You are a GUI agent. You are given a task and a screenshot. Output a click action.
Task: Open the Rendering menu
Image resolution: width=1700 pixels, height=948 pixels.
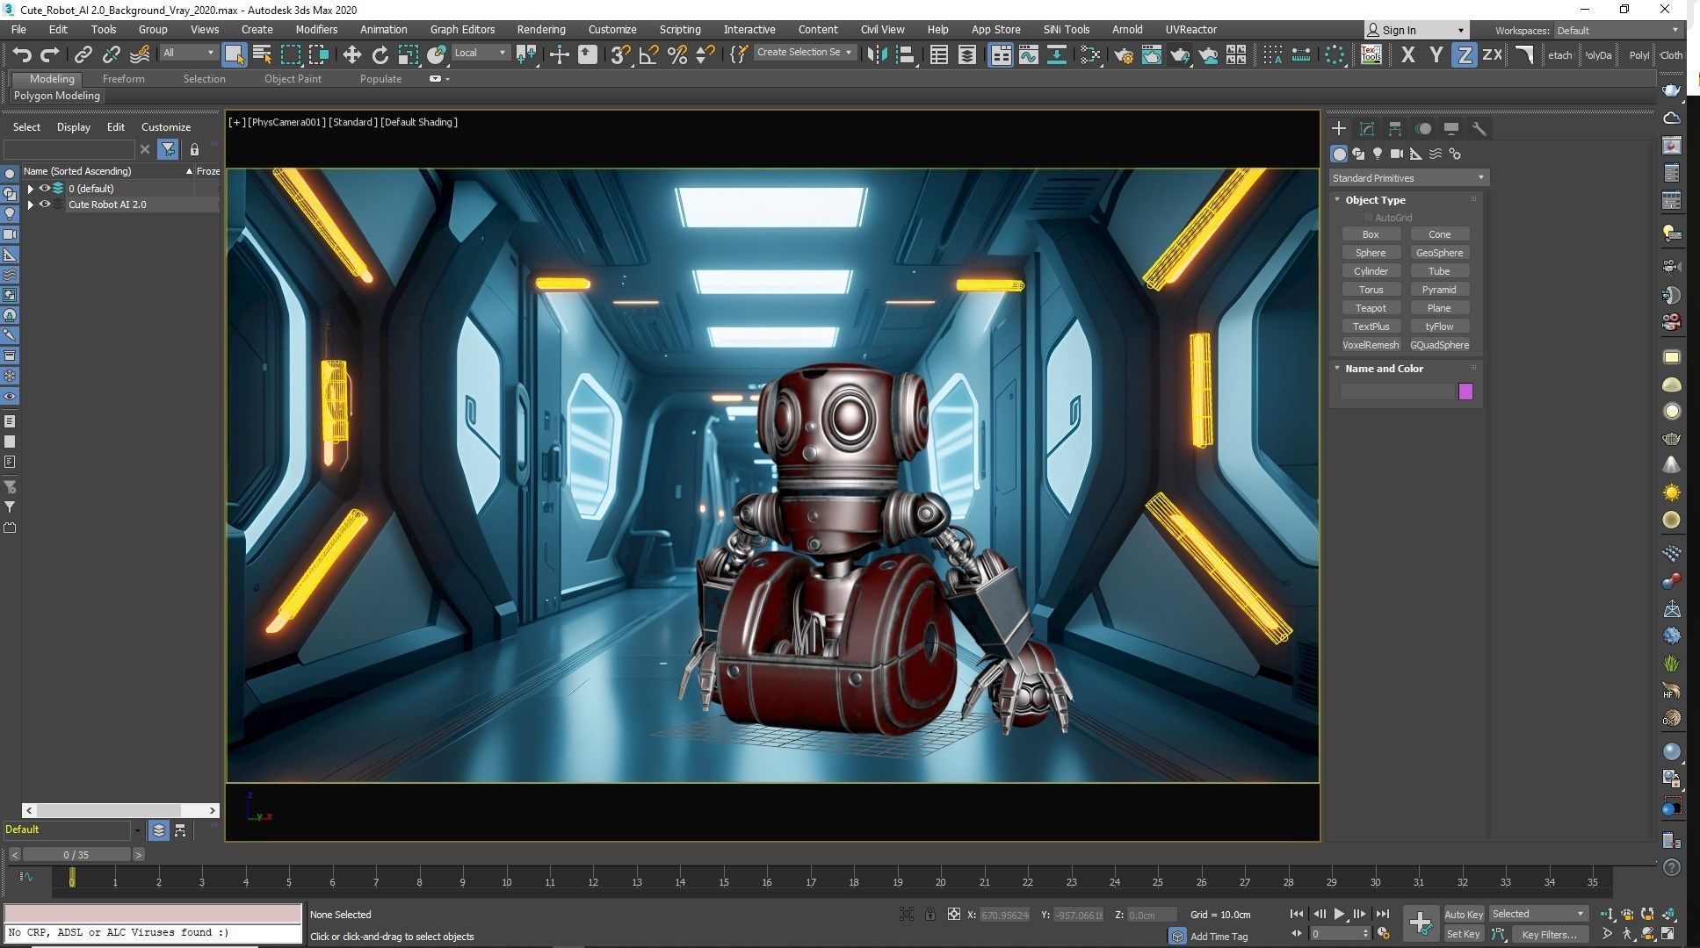pos(540,30)
